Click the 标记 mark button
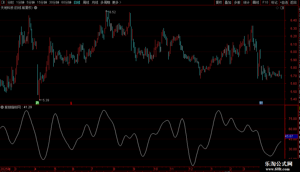The image size is (300, 172). tap(274, 2)
